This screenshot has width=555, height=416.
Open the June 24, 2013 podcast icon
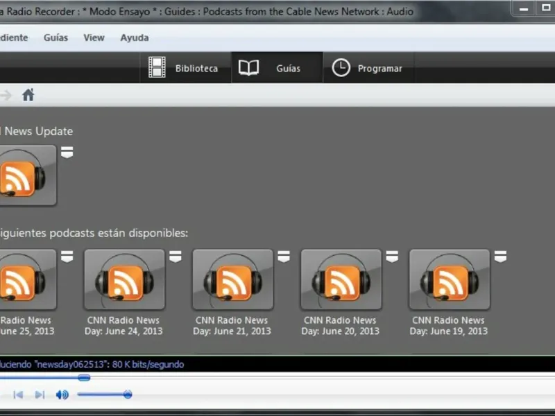point(125,279)
